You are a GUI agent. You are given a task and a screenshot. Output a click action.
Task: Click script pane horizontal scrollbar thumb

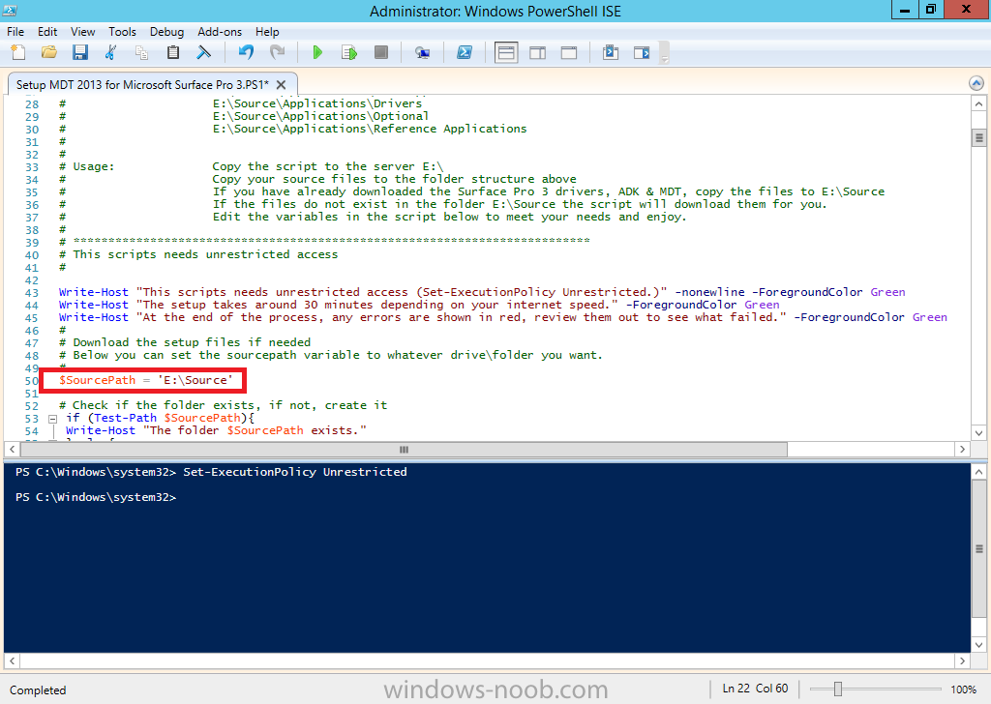pyautogui.click(x=404, y=450)
